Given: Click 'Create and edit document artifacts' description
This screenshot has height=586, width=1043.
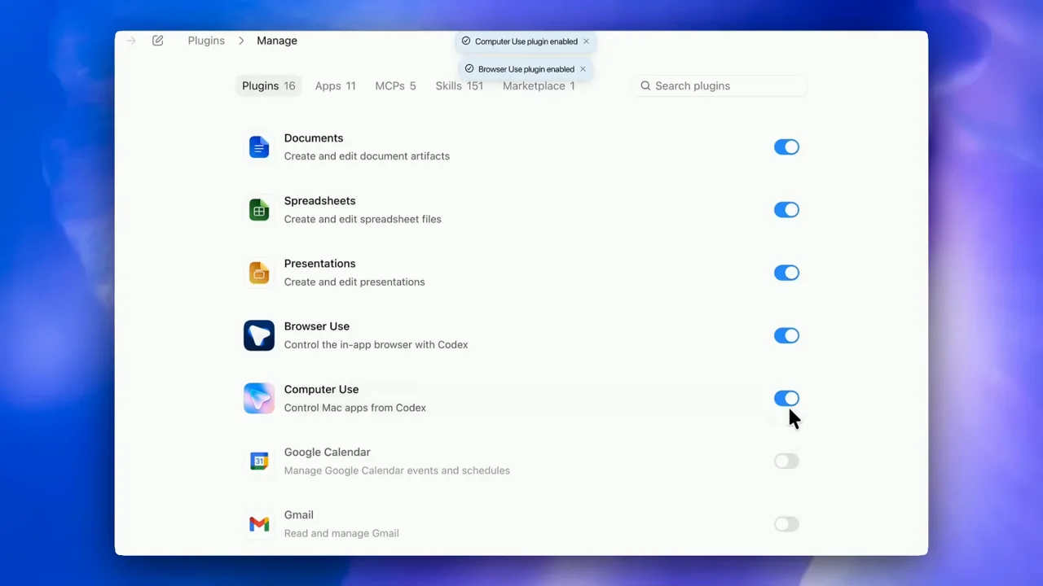Looking at the screenshot, I should point(367,156).
